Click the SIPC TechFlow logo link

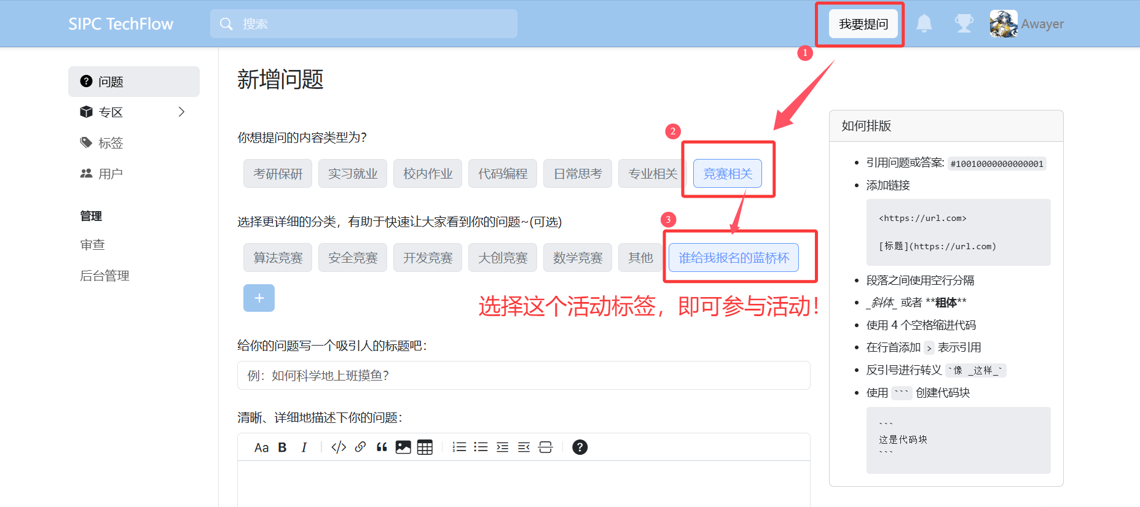pyautogui.click(x=120, y=24)
